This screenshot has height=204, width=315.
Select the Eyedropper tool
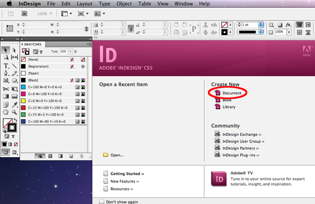click(x=14, y=105)
